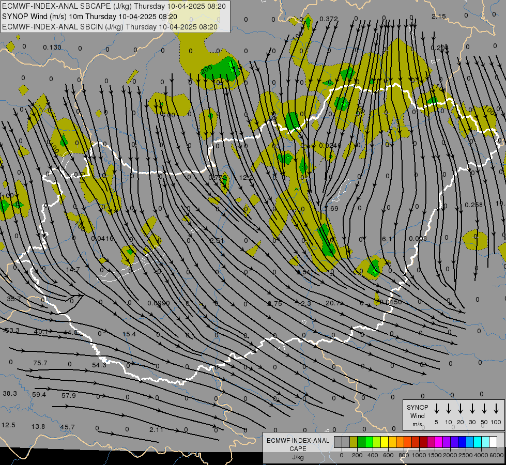Click the 2500 tick label on the CAPE scale

tap(465, 455)
